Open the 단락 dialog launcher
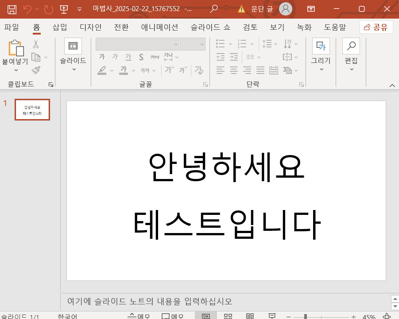Screen dimensions: 399x319 [x=302, y=85]
